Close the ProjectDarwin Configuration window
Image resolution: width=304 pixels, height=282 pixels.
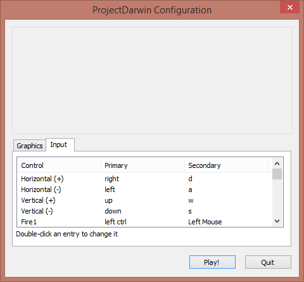point(289,8)
